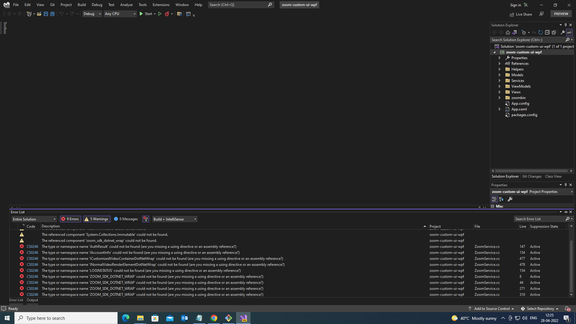576x324 pixels.
Task: Switch to the Git Changes tab
Action: click(532, 176)
